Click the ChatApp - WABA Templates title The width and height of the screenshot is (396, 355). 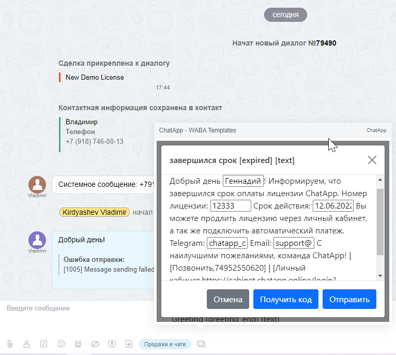[x=197, y=130]
